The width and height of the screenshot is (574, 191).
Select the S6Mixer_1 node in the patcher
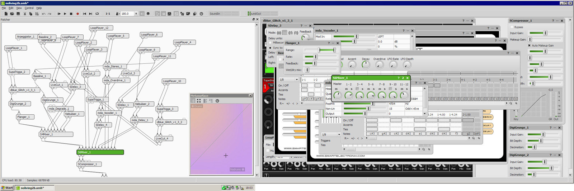point(100,152)
